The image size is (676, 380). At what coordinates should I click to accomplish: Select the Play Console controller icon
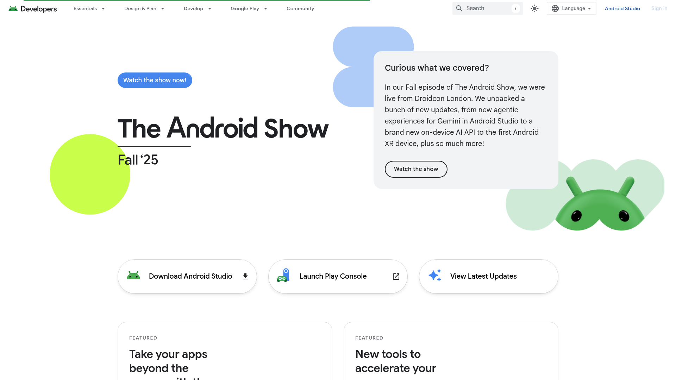284,276
